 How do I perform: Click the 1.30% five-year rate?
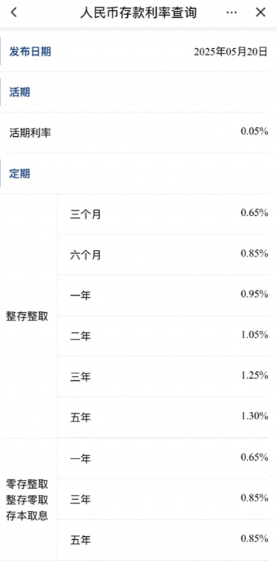point(254,416)
